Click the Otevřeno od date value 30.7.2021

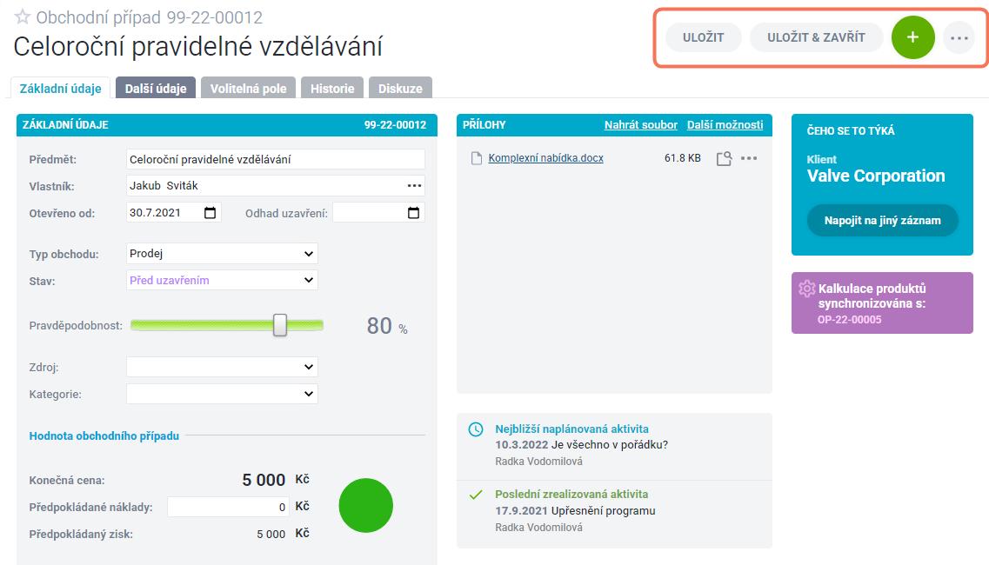(155, 212)
